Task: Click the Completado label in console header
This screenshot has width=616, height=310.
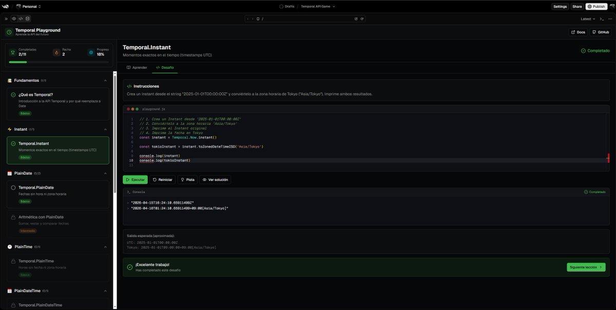Action: point(598,192)
